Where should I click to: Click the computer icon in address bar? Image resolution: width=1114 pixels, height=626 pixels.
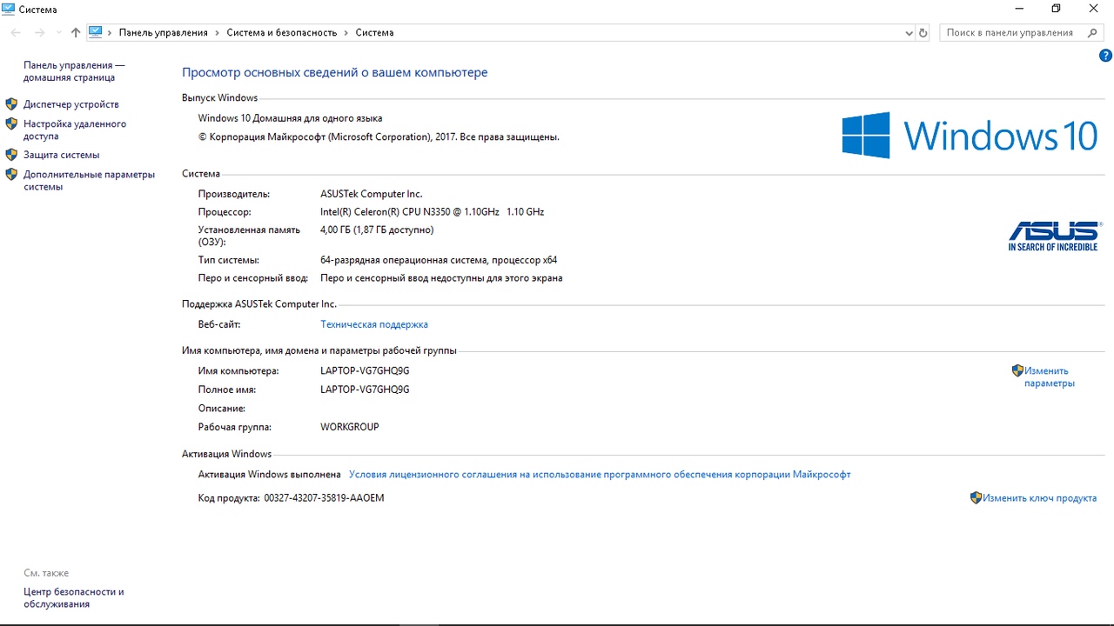click(x=96, y=32)
